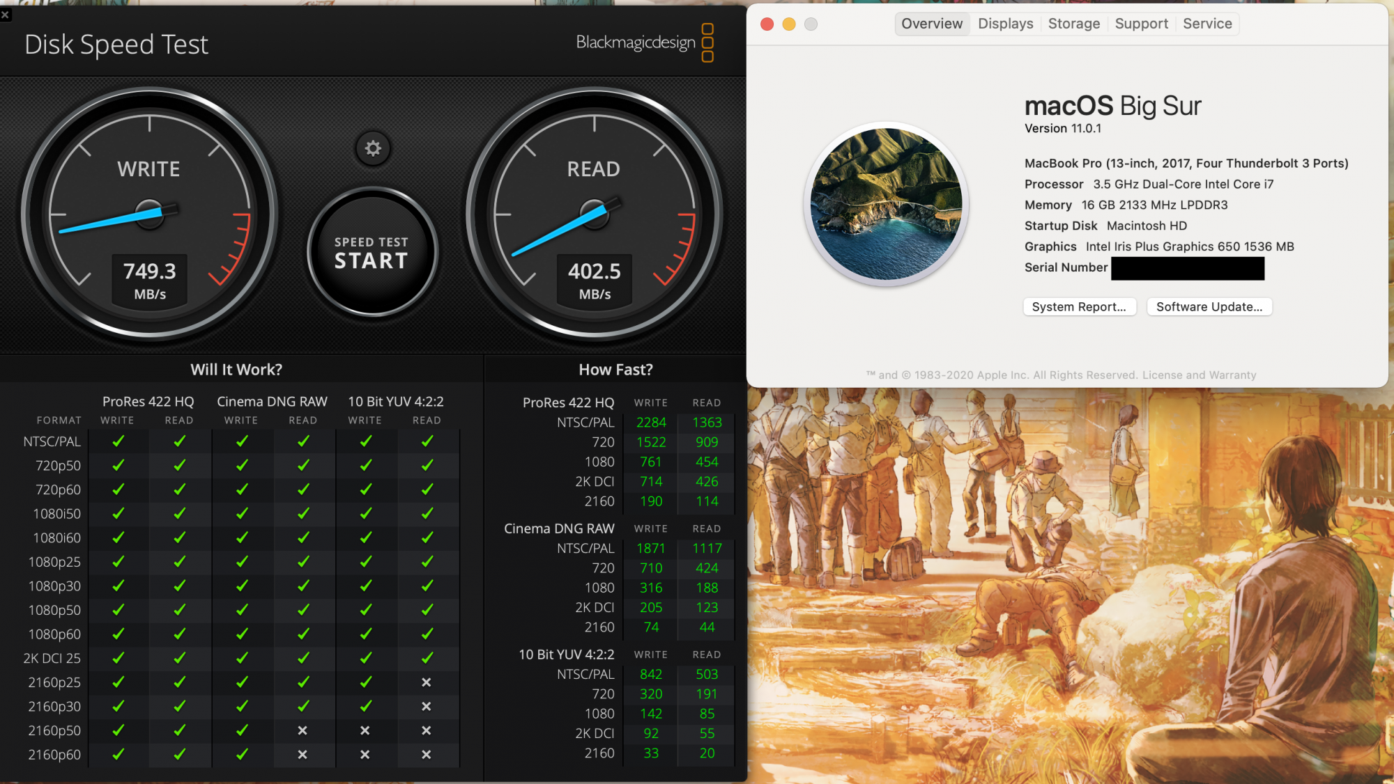Click the 1080i50 format row label
The width and height of the screenshot is (1394, 784).
[x=57, y=514]
